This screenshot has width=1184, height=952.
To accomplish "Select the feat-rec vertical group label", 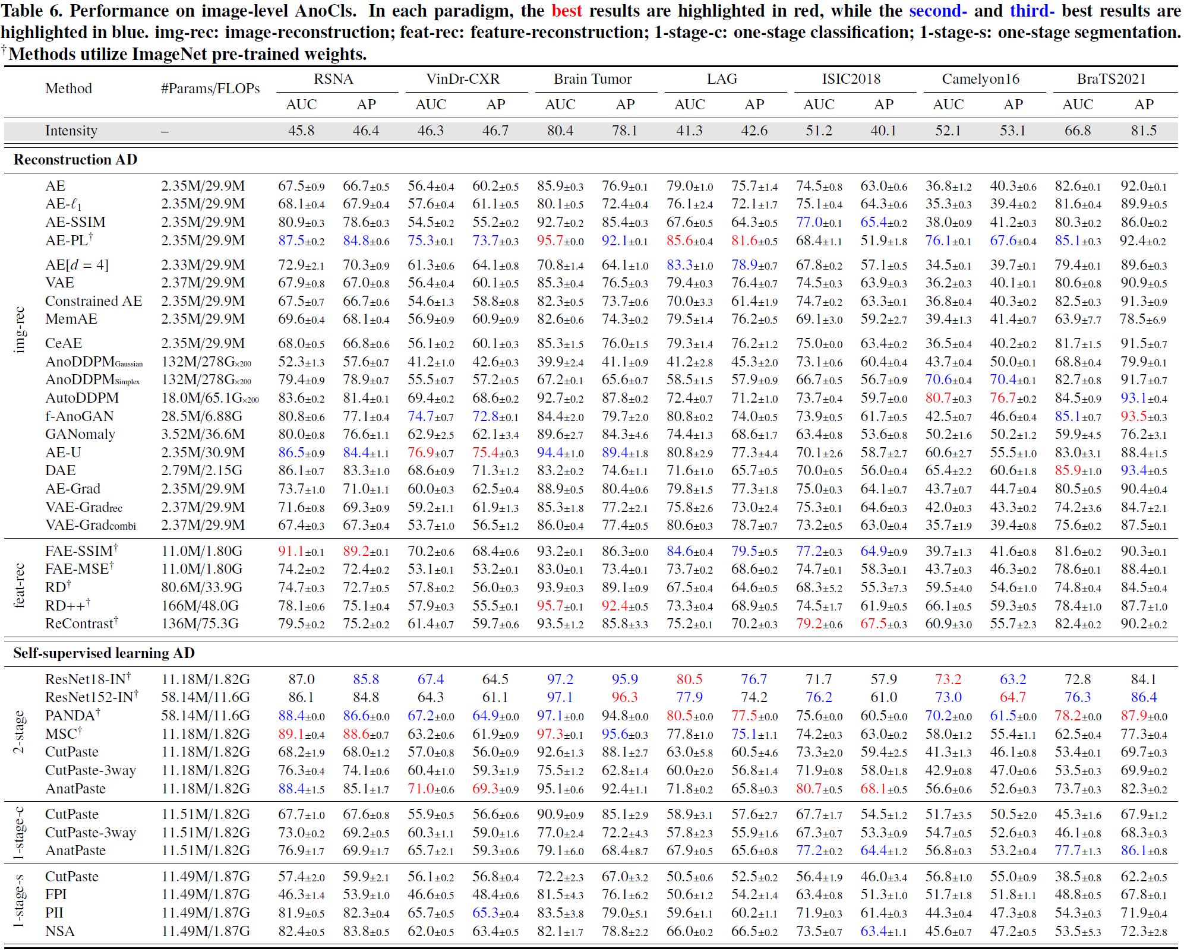I will click(19, 586).
